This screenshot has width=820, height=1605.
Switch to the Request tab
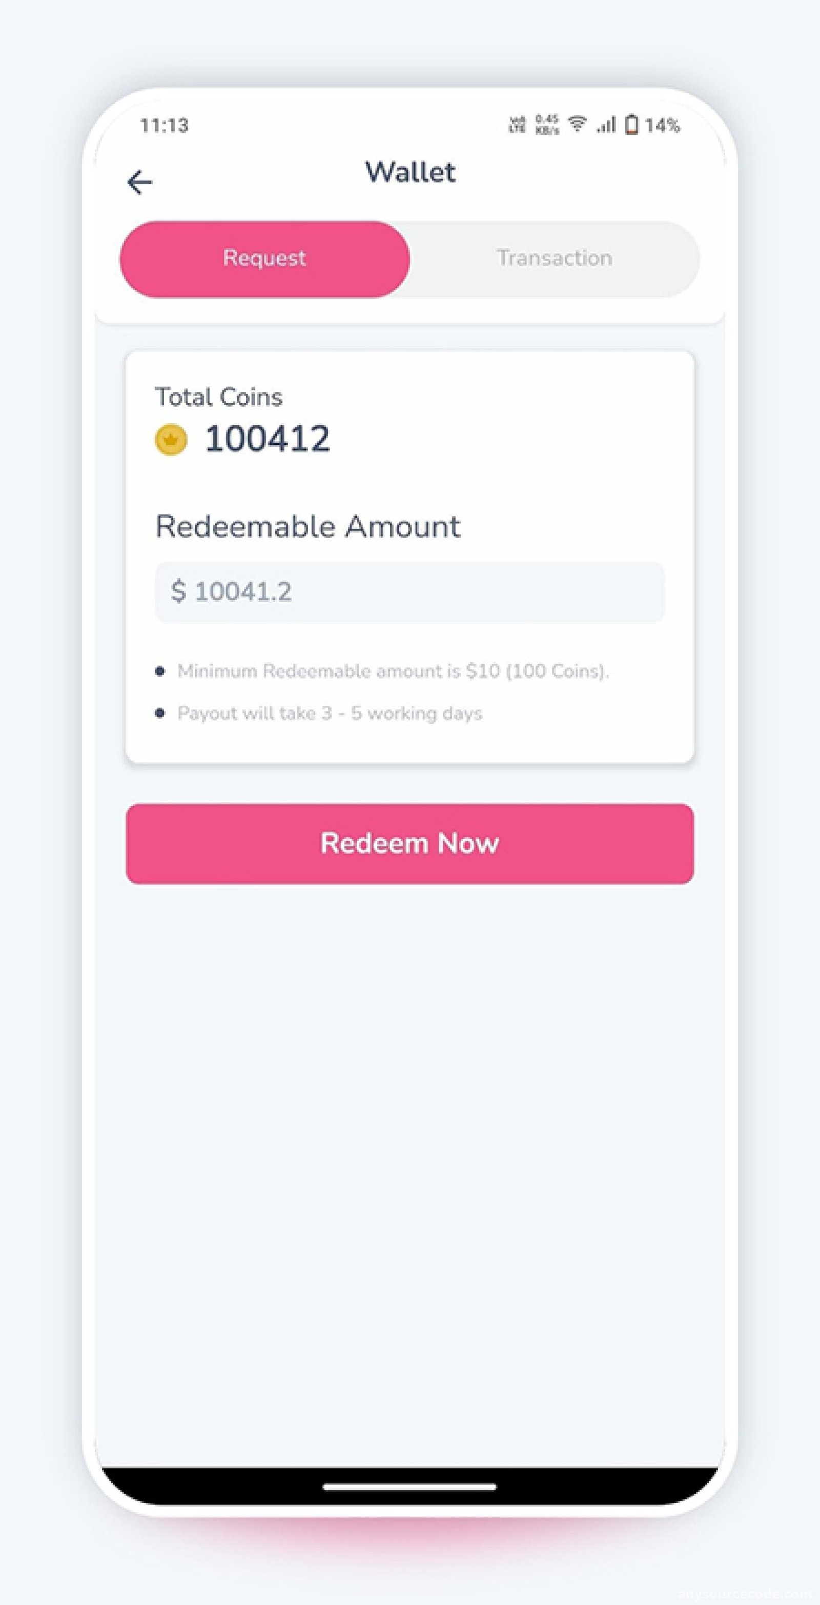coord(264,259)
